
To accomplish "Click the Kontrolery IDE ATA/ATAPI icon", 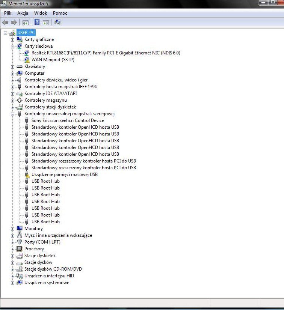I will (x=20, y=94).
